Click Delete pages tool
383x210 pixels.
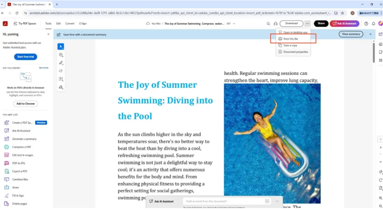point(20,204)
